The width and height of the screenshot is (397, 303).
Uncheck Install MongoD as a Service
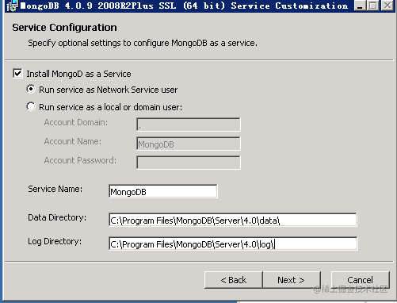coord(17,74)
